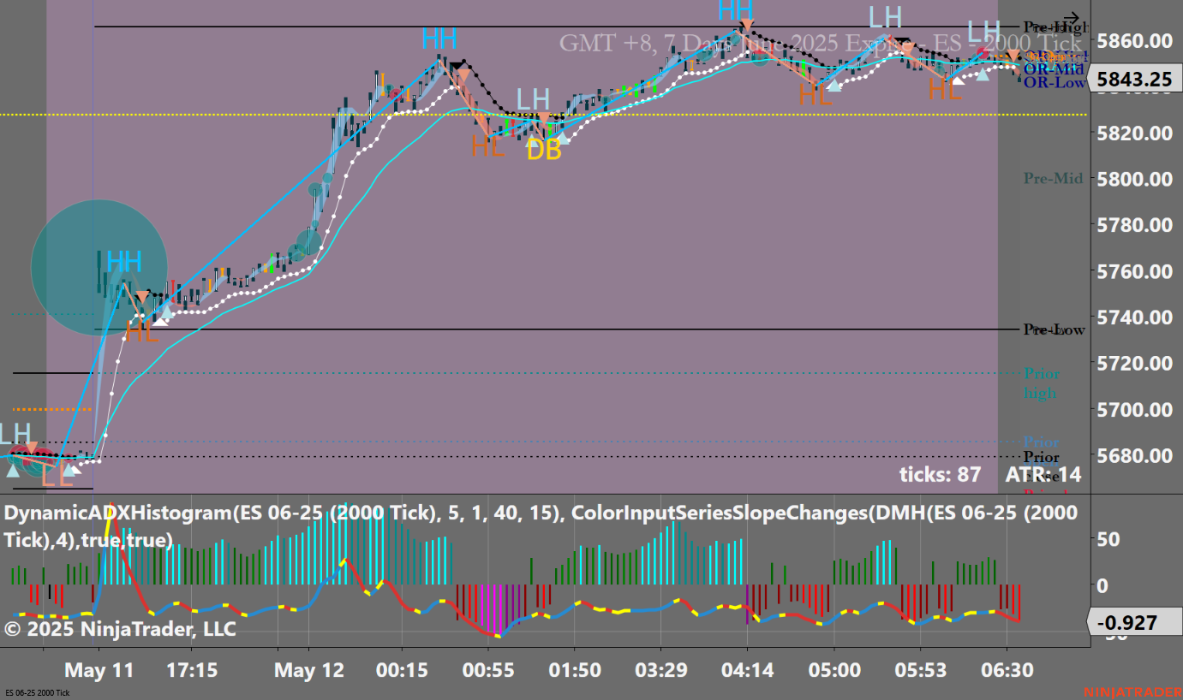Click the 5820.00 price axis label
1183x700 pixels.
[x=1133, y=133]
